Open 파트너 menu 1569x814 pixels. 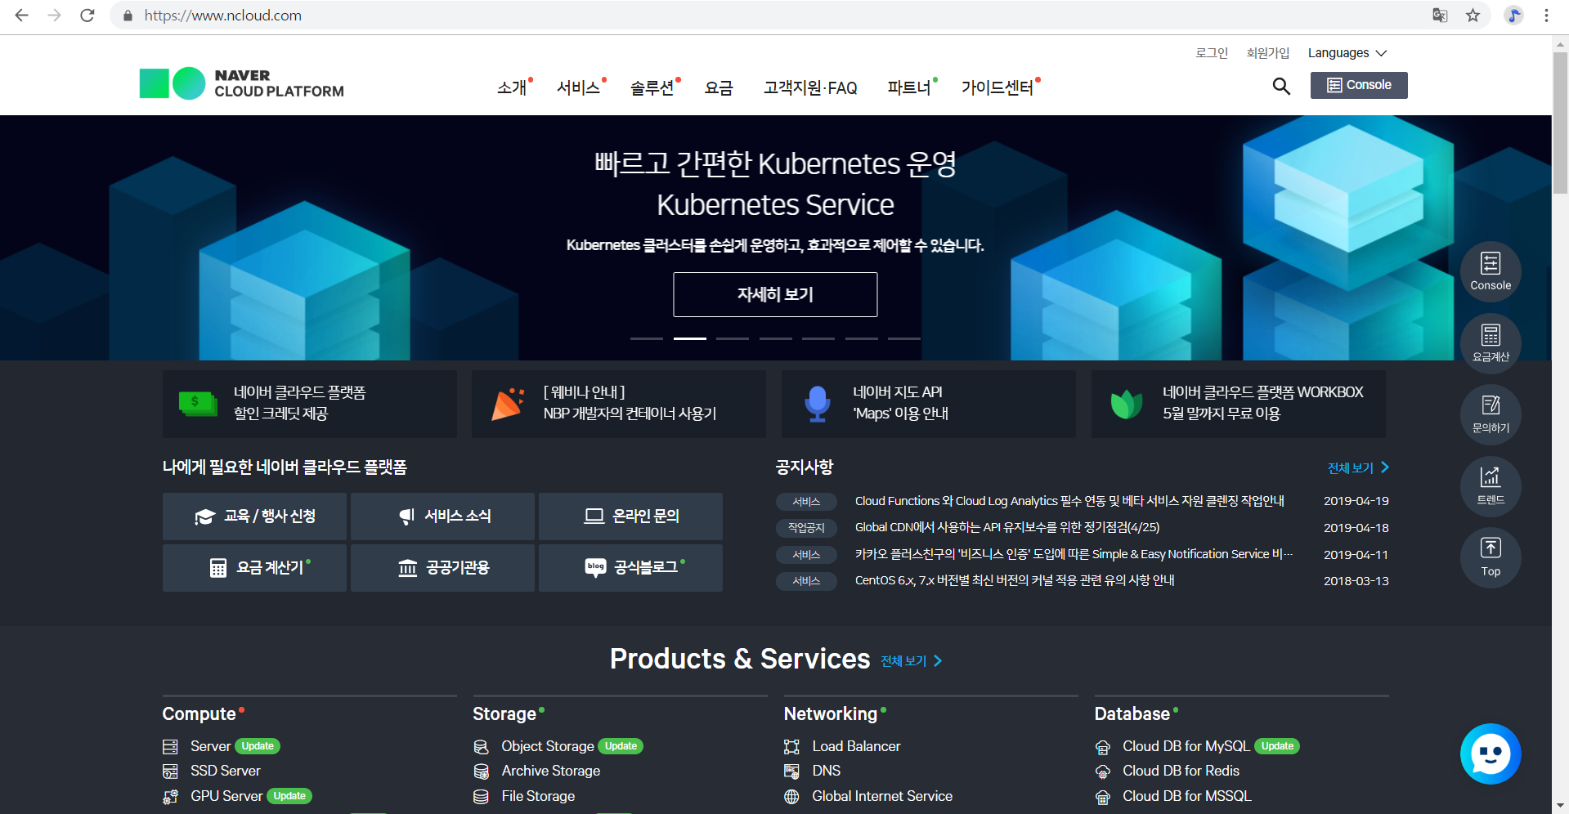coord(910,87)
